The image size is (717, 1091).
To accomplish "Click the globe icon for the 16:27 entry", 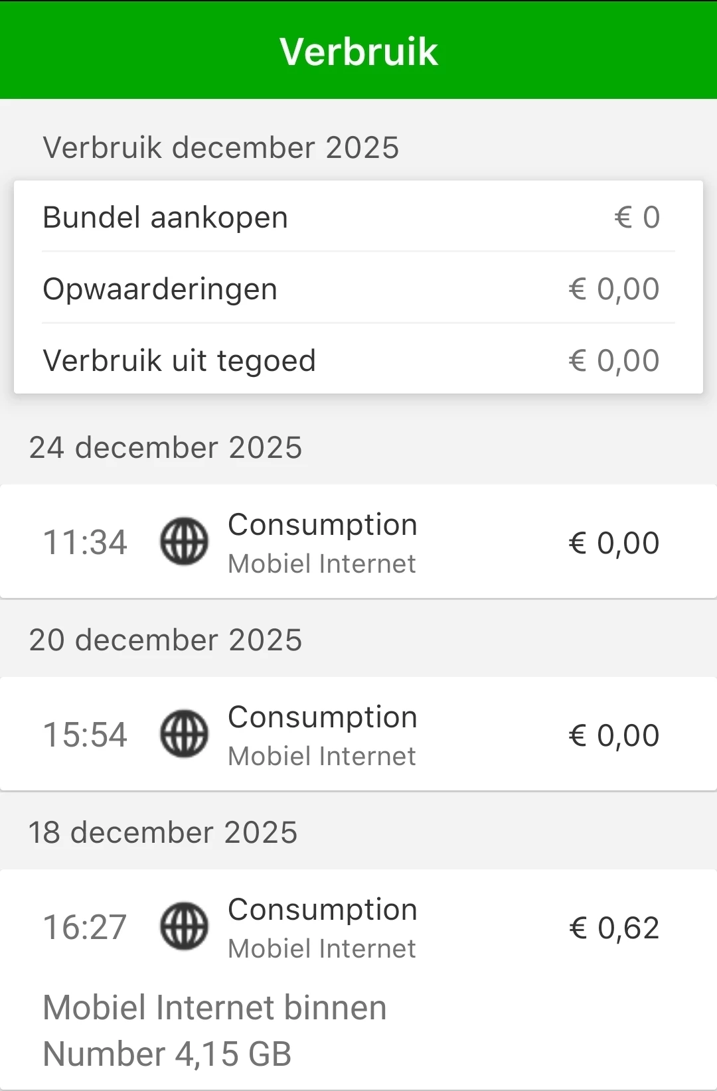I will pos(184,926).
